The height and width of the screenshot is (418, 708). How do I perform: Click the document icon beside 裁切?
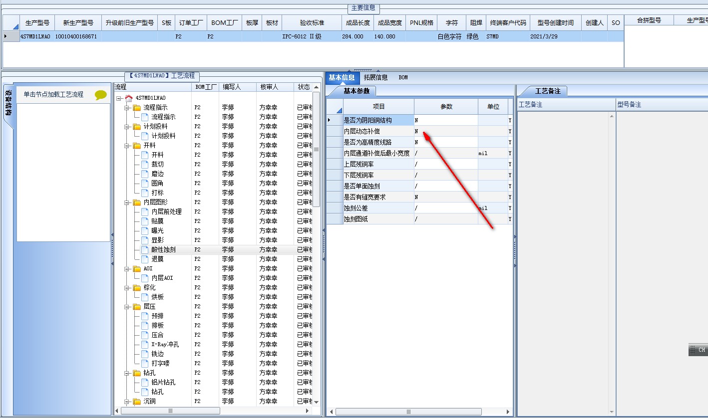tap(145, 164)
